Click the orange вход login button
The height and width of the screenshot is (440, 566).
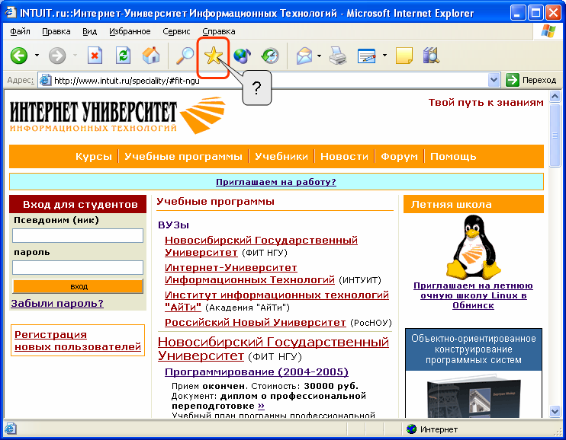[x=78, y=286]
